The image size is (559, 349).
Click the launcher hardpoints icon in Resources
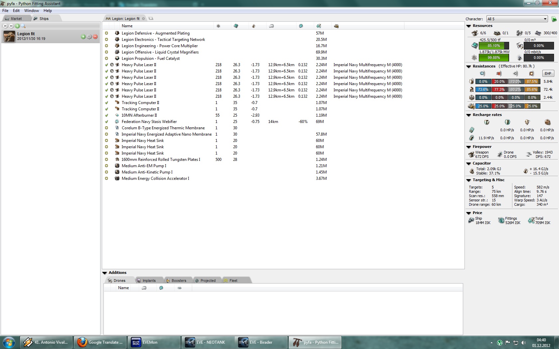pyautogui.click(x=497, y=33)
